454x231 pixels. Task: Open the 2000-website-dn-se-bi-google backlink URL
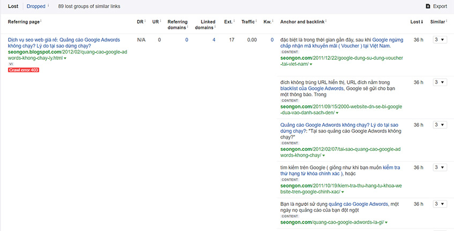341,110
